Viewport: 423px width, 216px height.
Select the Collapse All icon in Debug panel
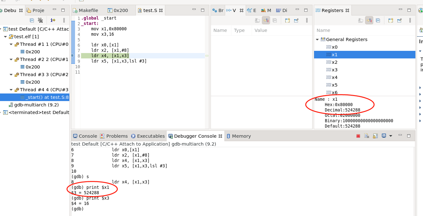click(32, 20)
